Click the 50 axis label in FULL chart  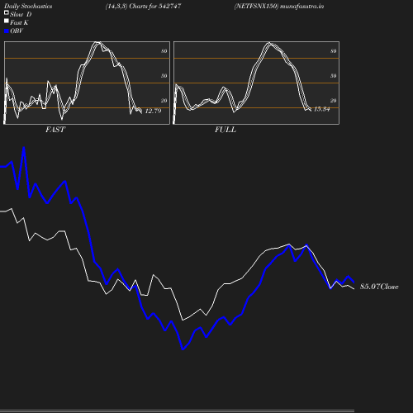334,76
